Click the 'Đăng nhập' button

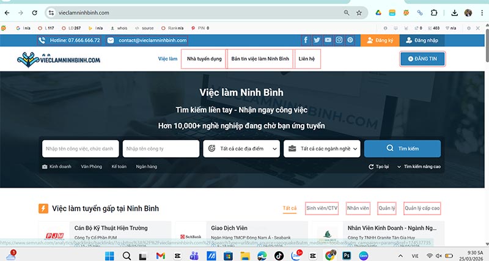pyautogui.click(x=422, y=40)
